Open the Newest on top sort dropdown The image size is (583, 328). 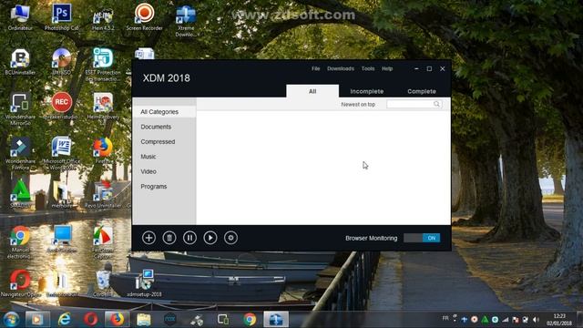point(358,105)
